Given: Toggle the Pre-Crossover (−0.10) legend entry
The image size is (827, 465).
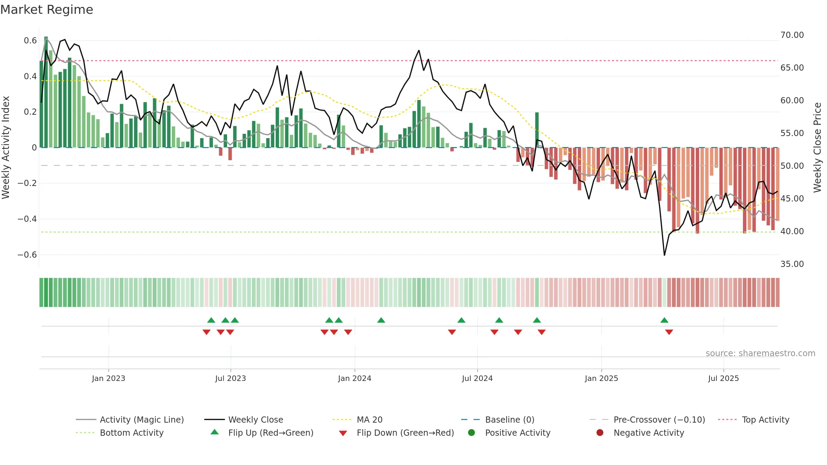Looking at the screenshot, I should (647, 420).
